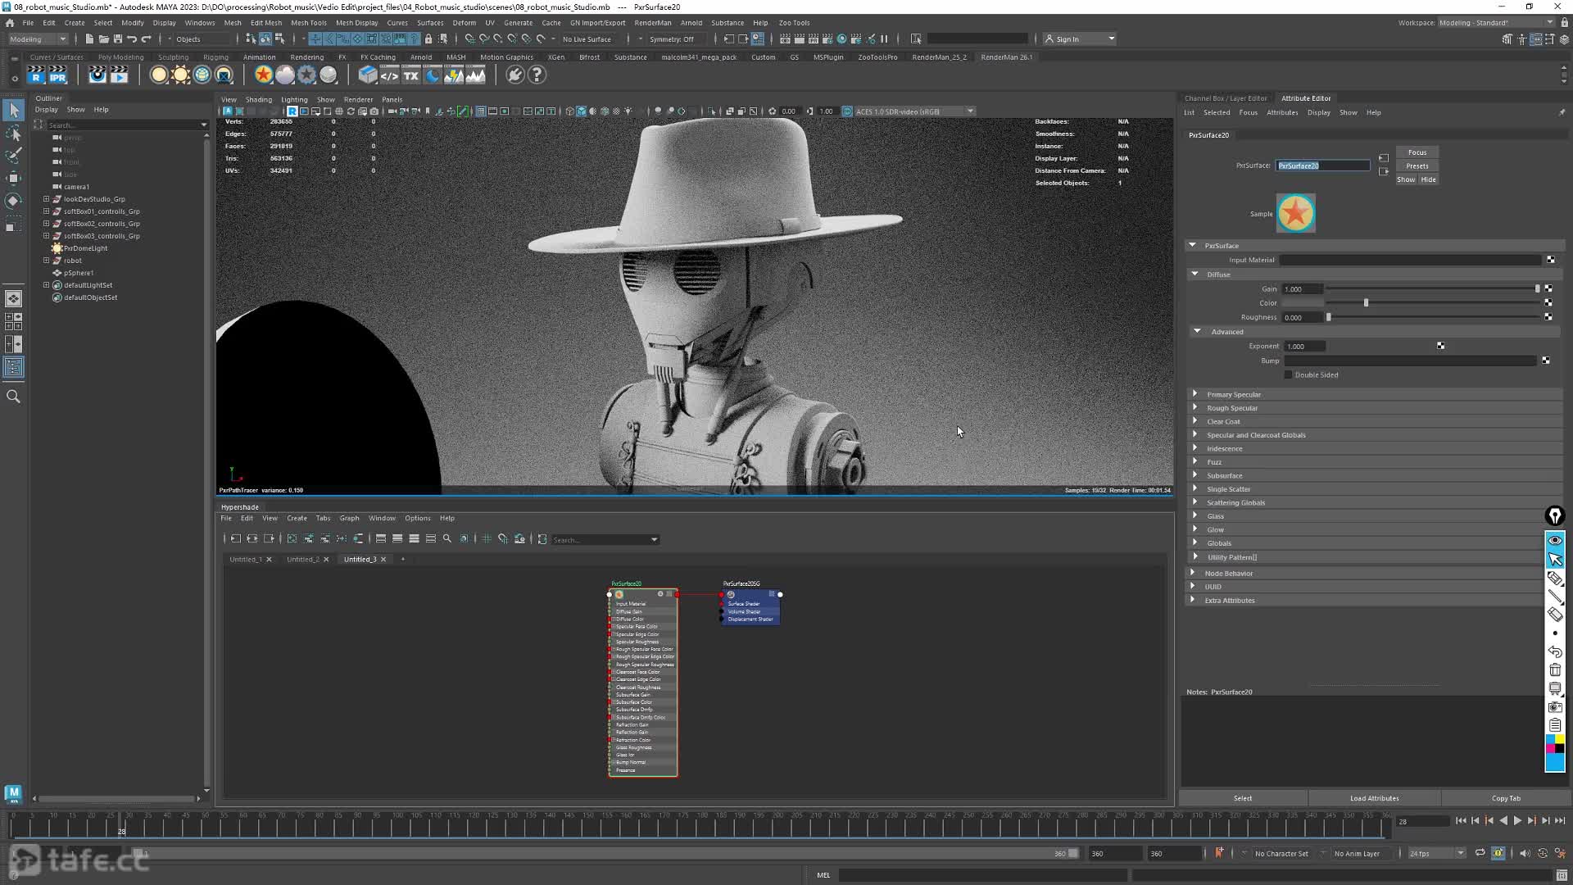This screenshot has height=885, width=1573.
Task: Switch to the Untitled_1 Hypershade tab
Action: [x=245, y=560]
